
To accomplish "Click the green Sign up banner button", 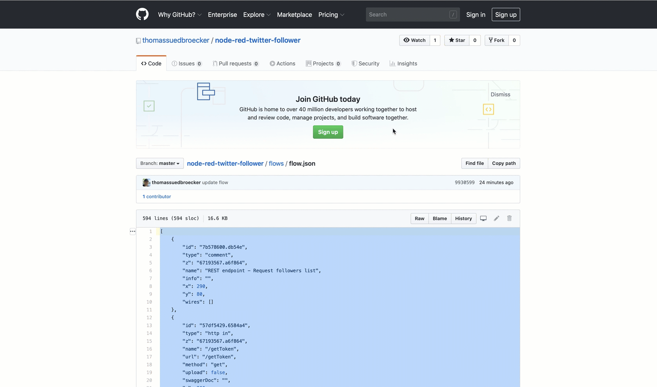I will pyautogui.click(x=328, y=132).
